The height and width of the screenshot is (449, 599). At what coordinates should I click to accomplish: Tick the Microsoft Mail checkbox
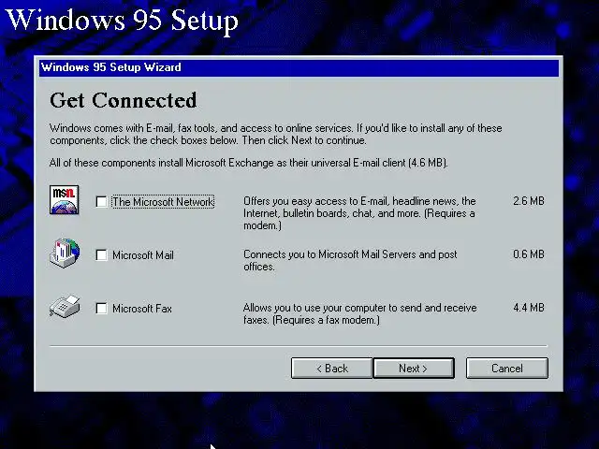click(x=101, y=255)
